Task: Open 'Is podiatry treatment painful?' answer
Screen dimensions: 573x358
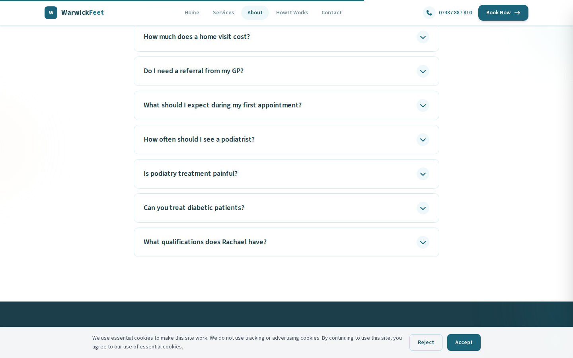Action: (x=190, y=173)
